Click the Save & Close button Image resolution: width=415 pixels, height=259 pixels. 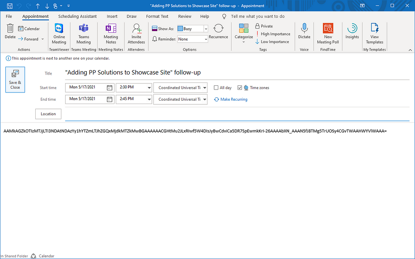[15, 80]
